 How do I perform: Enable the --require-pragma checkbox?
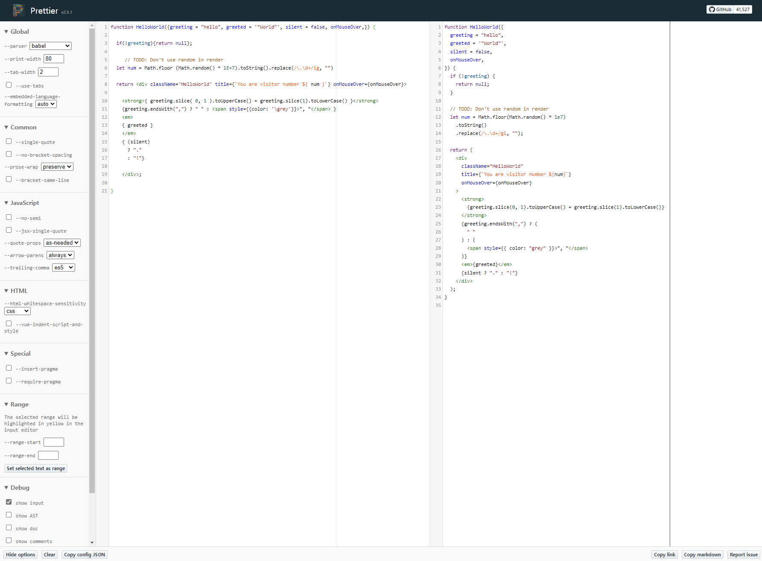pos(9,381)
